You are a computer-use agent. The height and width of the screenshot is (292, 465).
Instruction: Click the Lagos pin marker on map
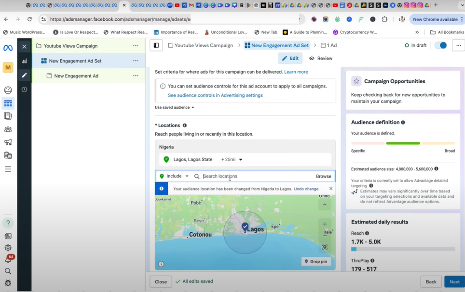pyautogui.click(x=245, y=227)
